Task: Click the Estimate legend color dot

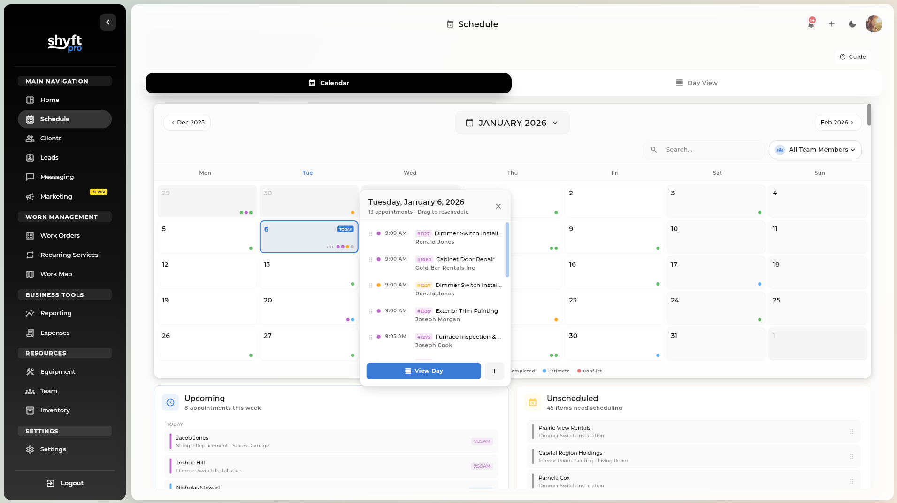Action: (x=544, y=371)
